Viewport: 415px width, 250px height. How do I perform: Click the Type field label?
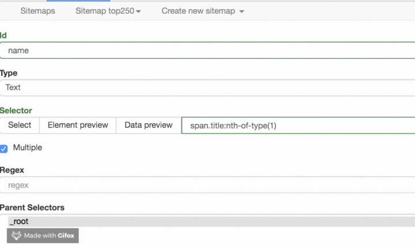click(x=9, y=73)
